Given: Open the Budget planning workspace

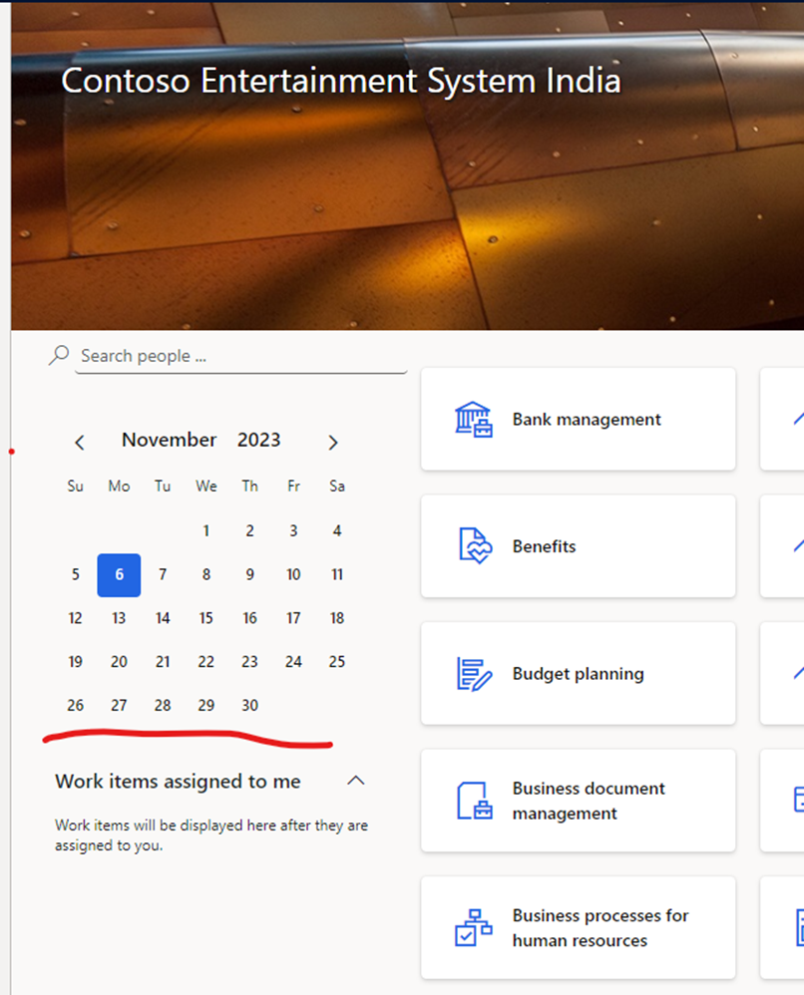Looking at the screenshot, I should [578, 673].
